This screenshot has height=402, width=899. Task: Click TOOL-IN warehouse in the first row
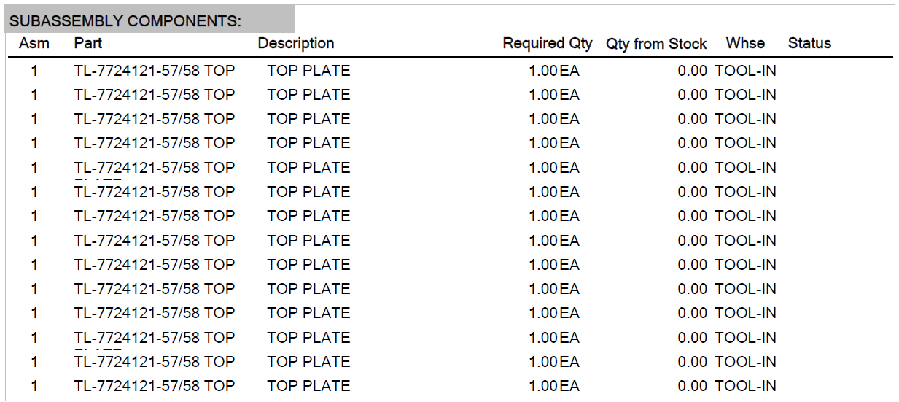point(745,71)
